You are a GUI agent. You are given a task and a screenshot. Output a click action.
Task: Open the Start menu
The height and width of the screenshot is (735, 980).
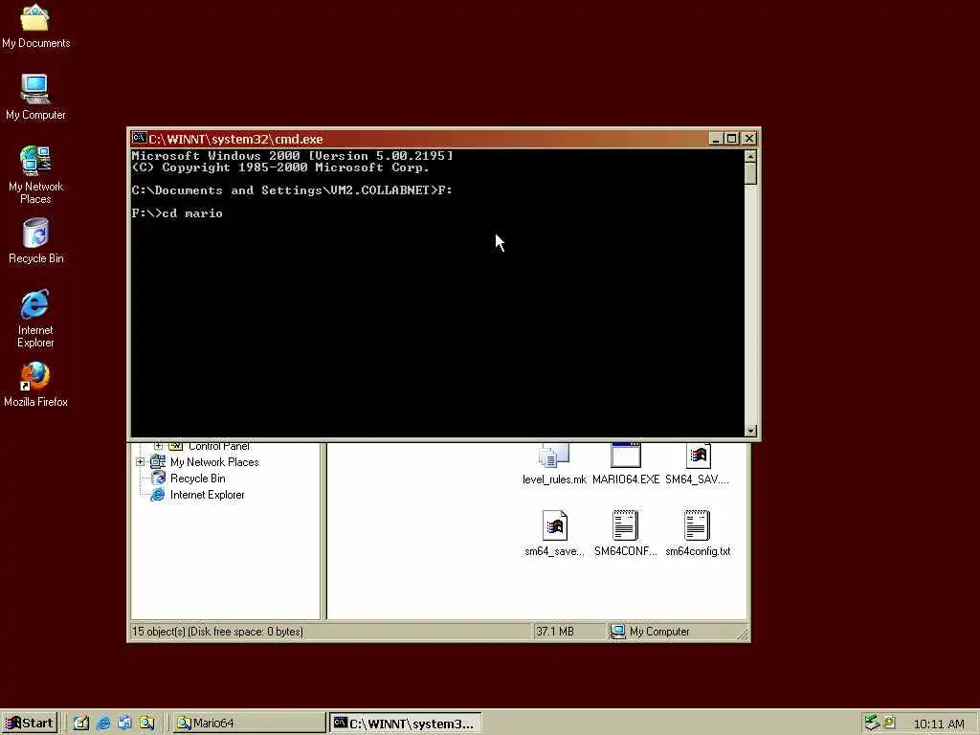(x=30, y=724)
